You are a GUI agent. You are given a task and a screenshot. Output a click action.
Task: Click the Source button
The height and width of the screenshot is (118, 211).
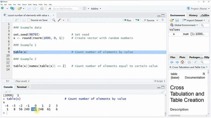click(x=149, y=20)
